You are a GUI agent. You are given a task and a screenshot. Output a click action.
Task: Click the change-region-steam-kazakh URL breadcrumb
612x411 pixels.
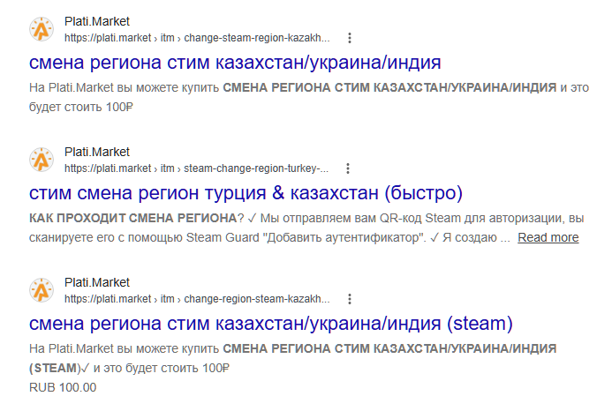click(197, 299)
